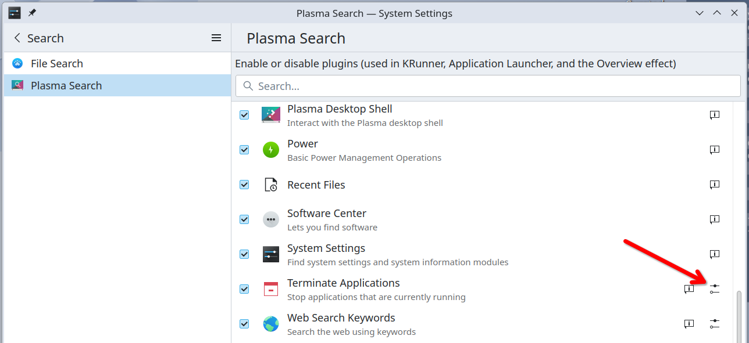The height and width of the screenshot is (343, 749).
Task: Disable the Web Search Keywords checkbox
Action: (244, 324)
